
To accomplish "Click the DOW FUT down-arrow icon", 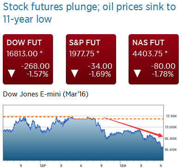I will (12, 73).
